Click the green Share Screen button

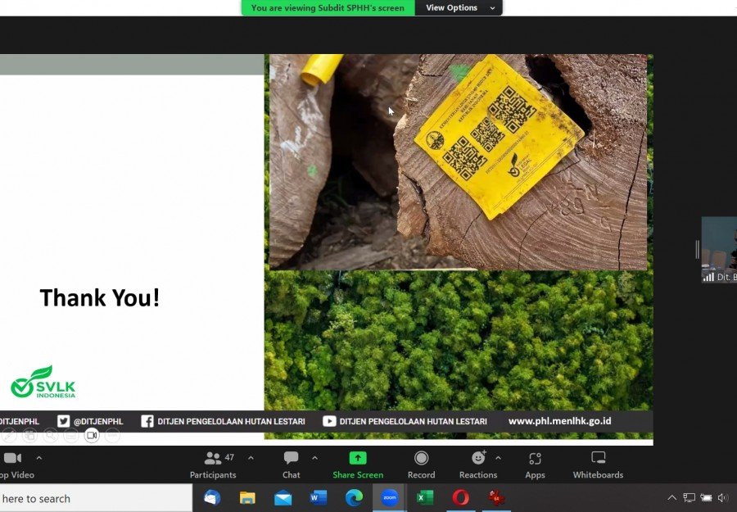358,465
